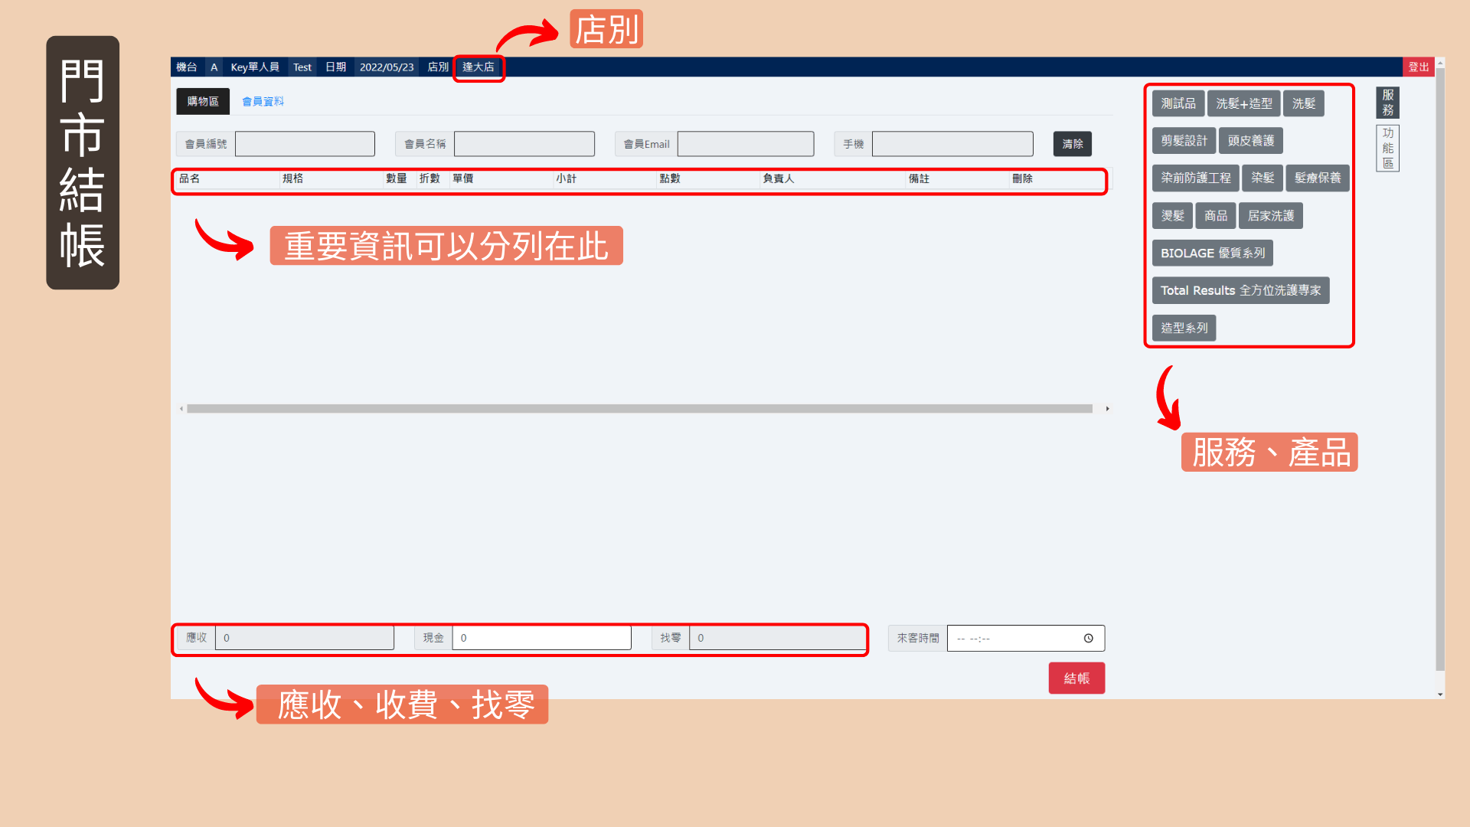Click the left arrow of horizontal scrollbar
This screenshot has height=827, width=1470.
tap(181, 409)
